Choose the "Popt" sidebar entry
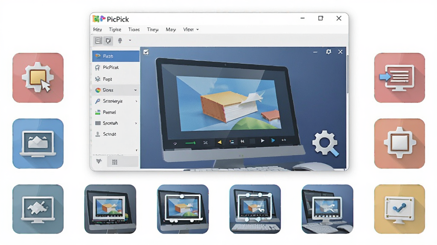Viewport: 437px width, 245px height. click(x=116, y=79)
